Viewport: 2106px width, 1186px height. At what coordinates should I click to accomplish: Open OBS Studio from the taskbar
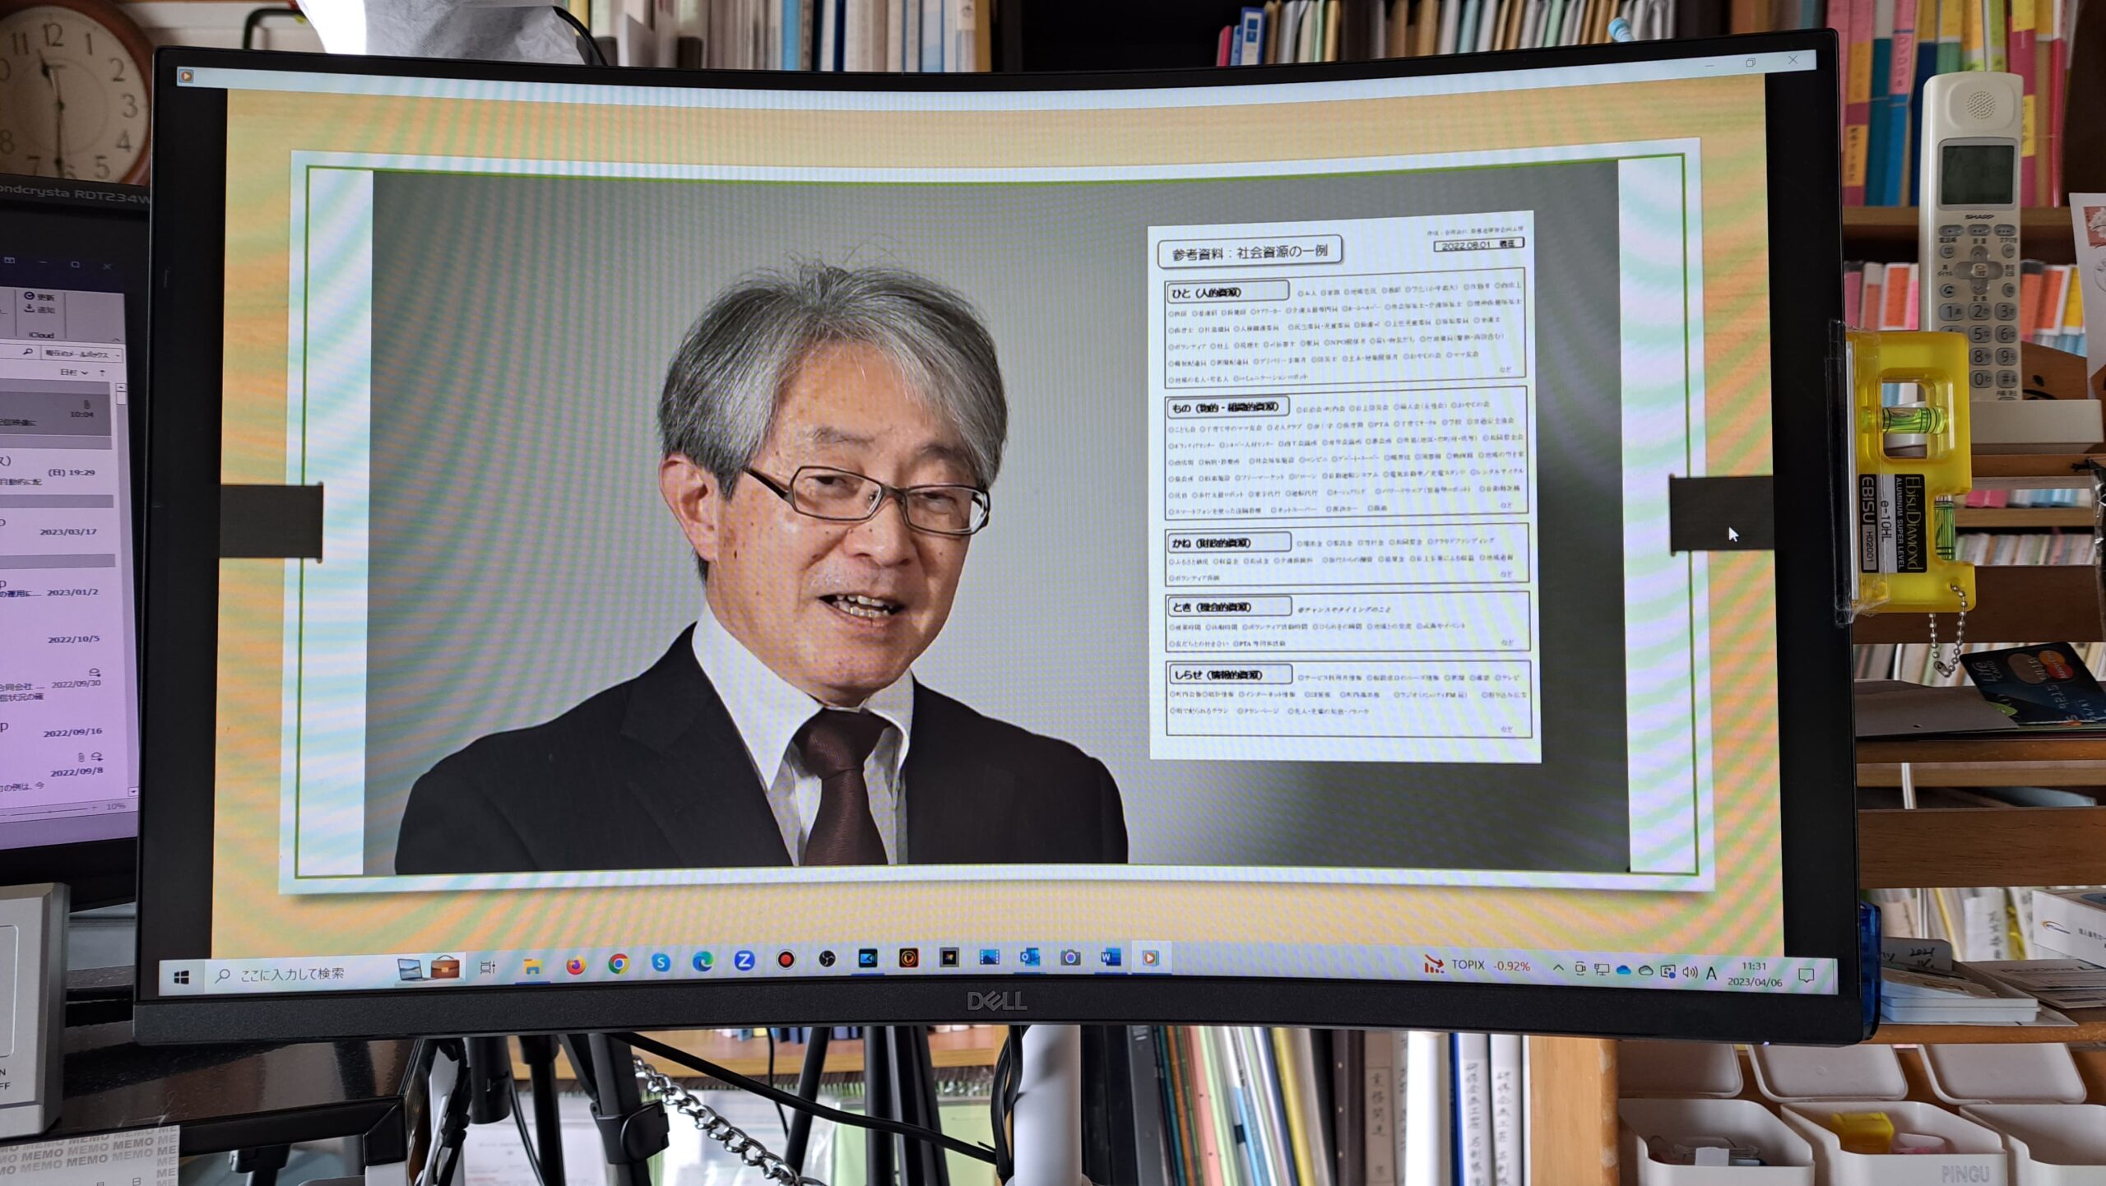[x=828, y=959]
